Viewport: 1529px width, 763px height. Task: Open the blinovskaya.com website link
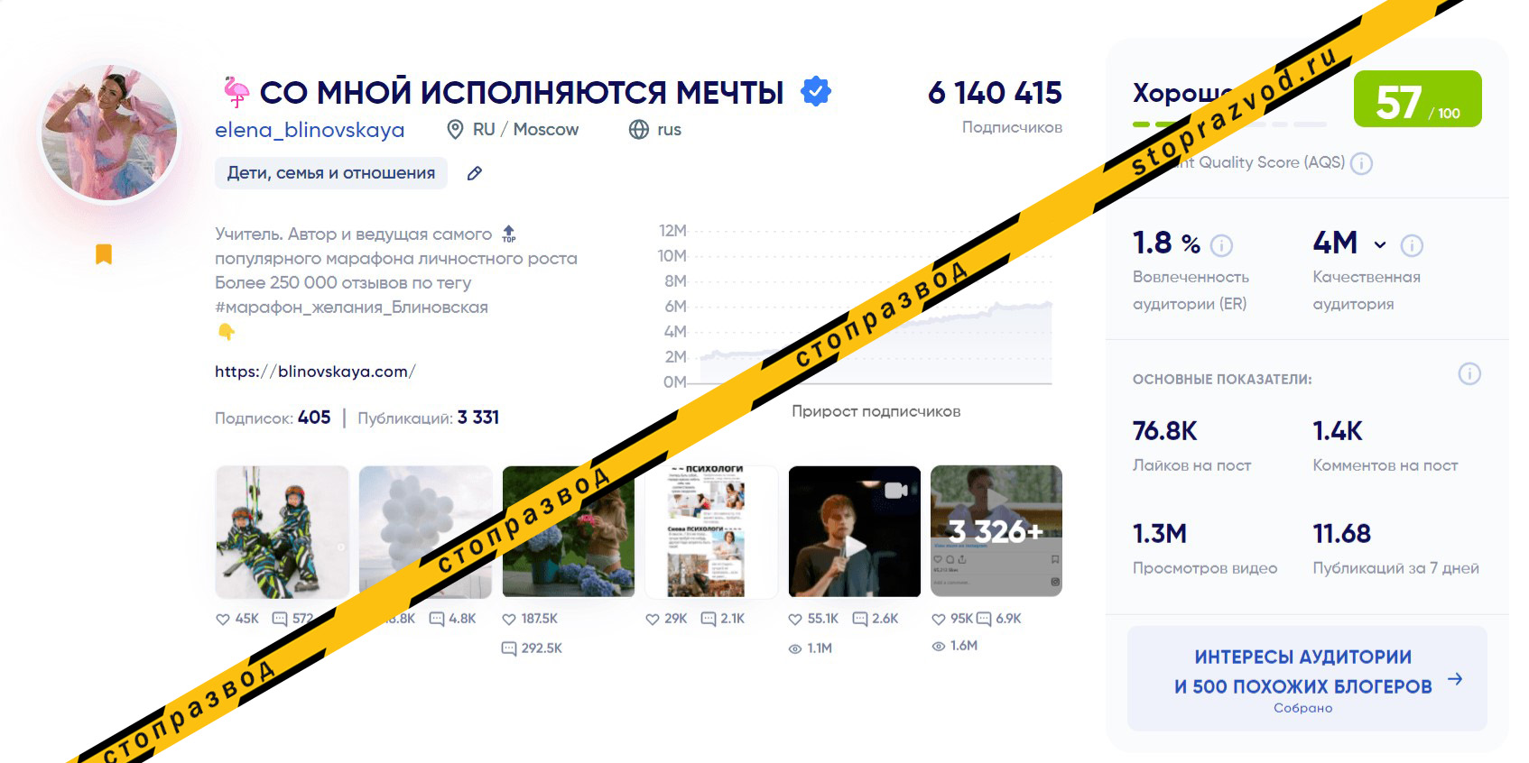tap(315, 372)
